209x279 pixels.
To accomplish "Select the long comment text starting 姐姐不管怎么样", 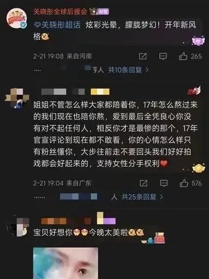I will pyautogui.click(x=115, y=134).
